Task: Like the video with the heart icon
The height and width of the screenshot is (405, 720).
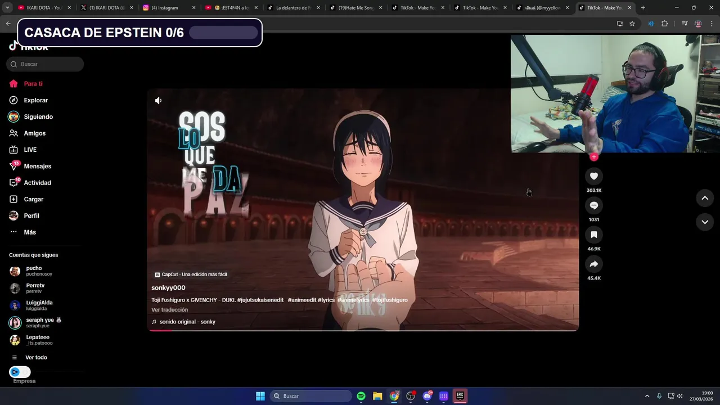Action: tap(593, 176)
